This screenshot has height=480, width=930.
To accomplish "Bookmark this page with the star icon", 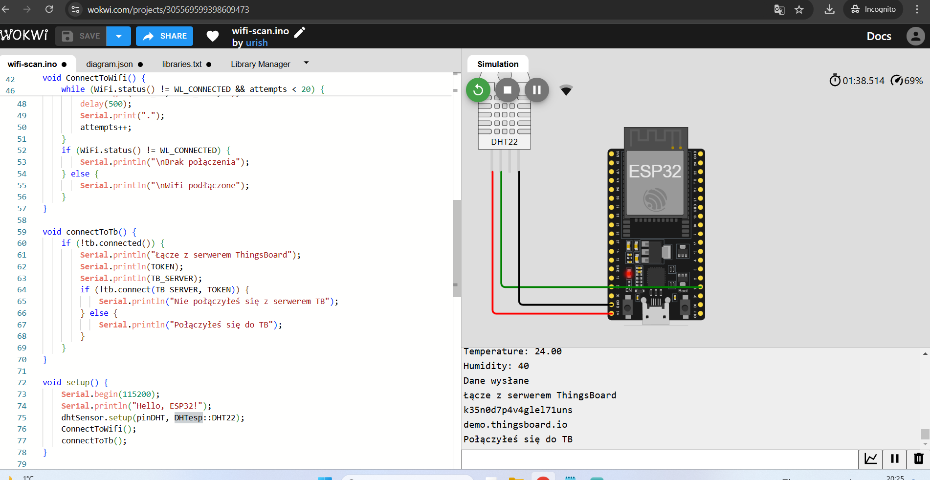I will click(799, 10).
